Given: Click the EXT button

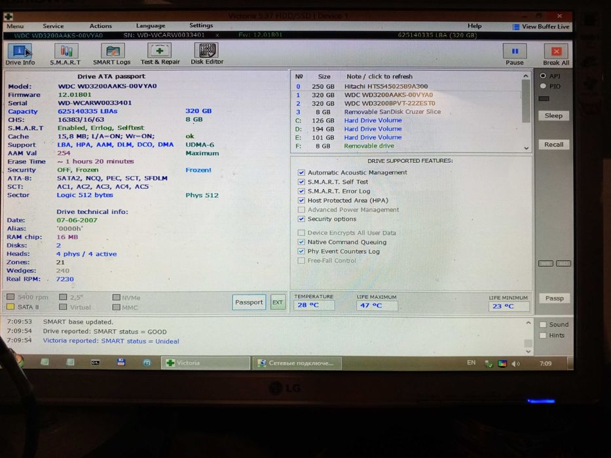Looking at the screenshot, I should 278,302.
